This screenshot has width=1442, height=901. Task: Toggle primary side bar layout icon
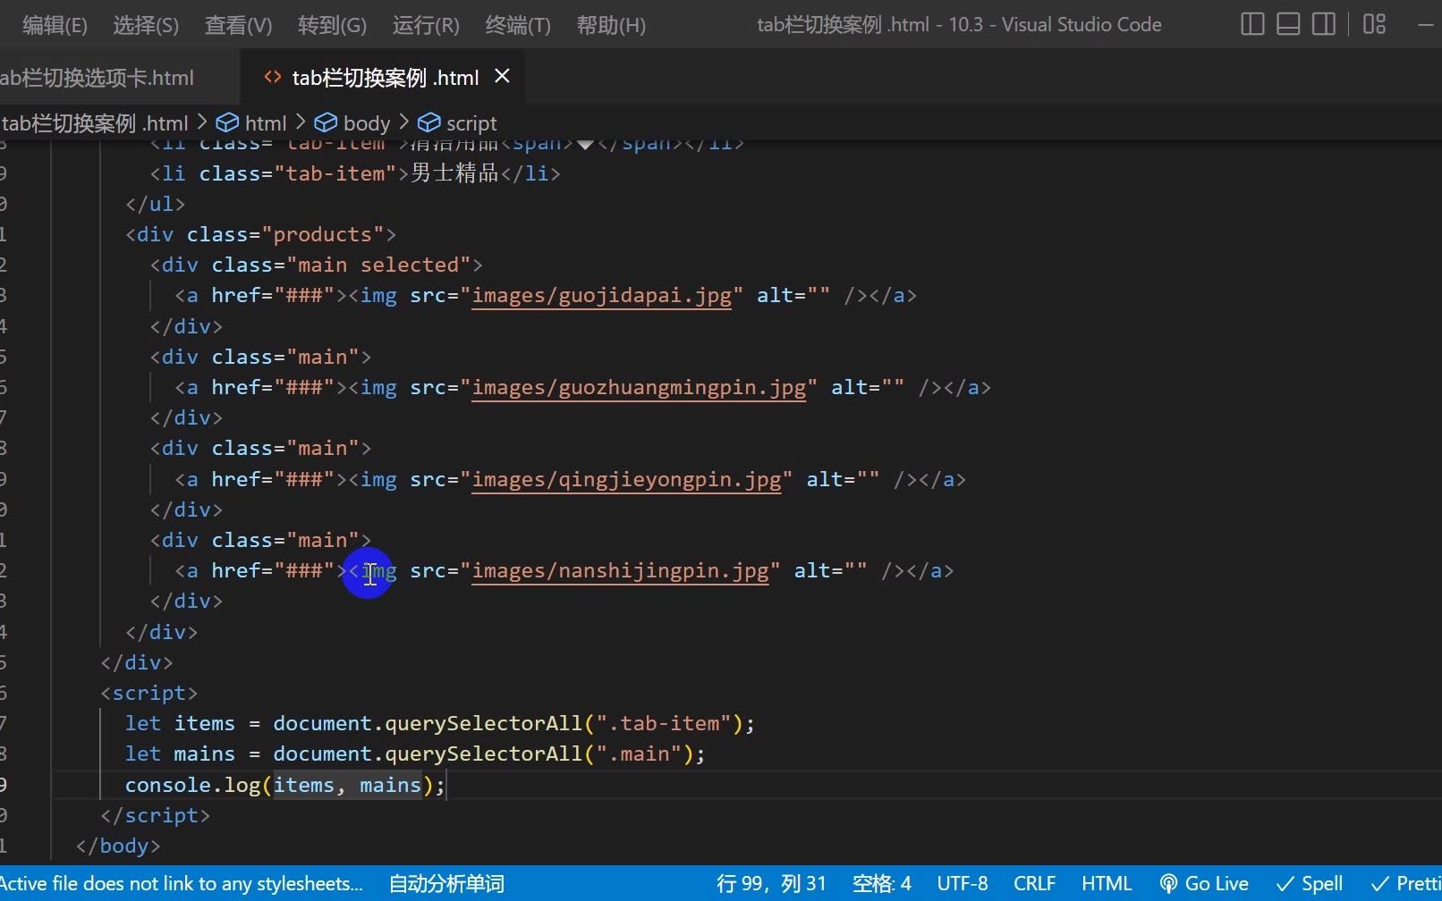coord(1252,24)
